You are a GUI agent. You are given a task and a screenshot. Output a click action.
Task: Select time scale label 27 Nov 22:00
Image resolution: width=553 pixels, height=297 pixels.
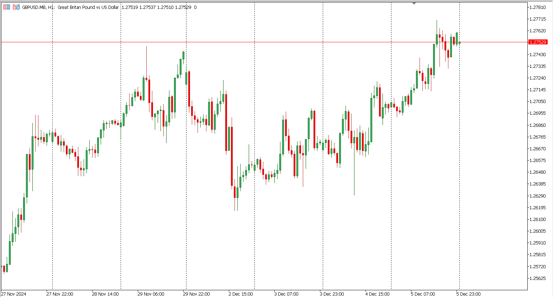[60, 294]
